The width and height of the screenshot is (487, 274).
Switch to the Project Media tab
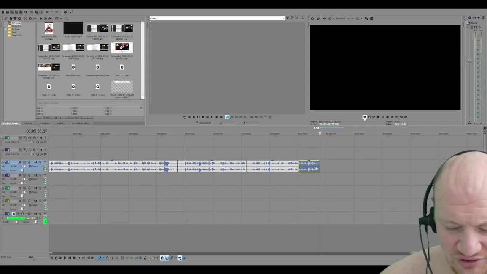click(11, 123)
